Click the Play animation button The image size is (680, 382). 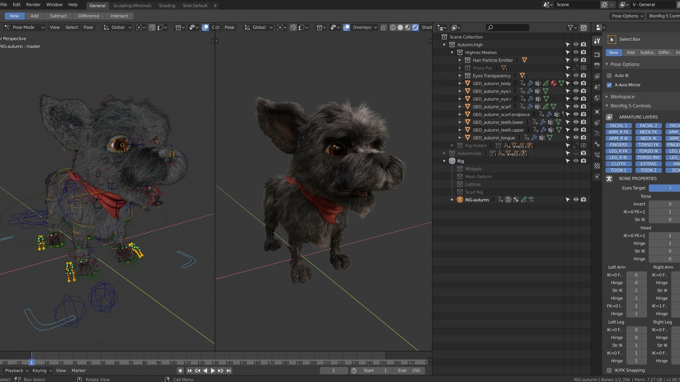coord(212,370)
